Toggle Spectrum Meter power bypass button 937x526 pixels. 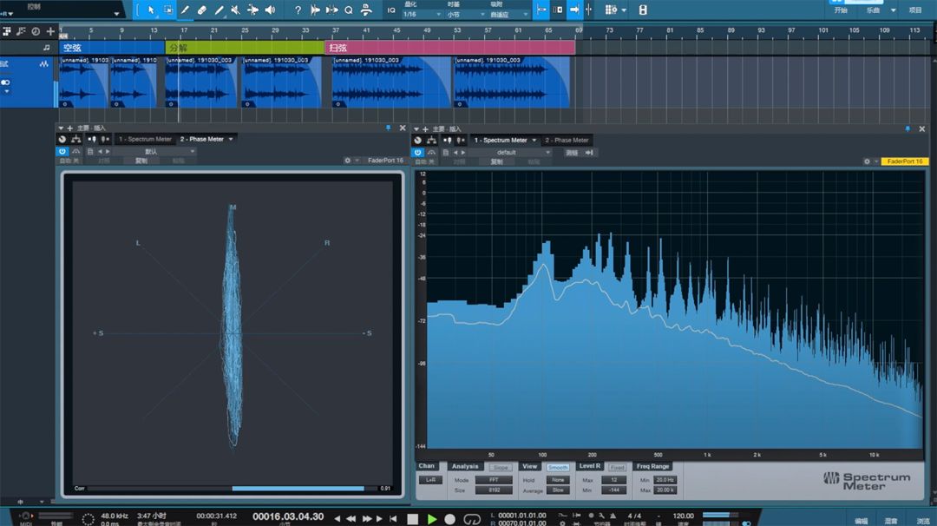(417, 152)
